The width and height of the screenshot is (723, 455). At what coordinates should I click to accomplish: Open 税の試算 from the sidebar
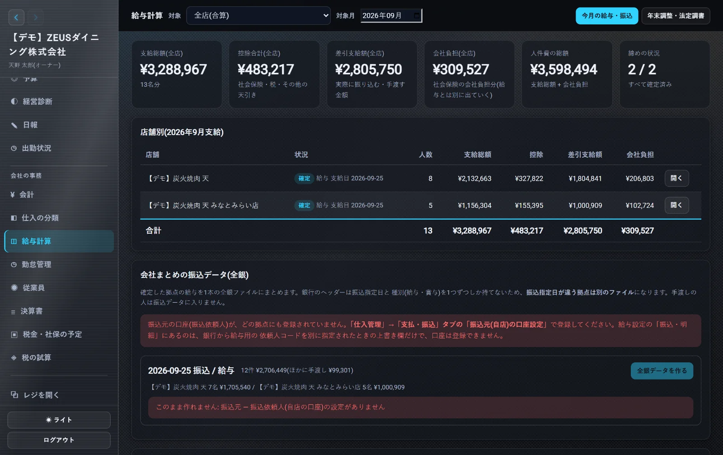[x=59, y=358]
